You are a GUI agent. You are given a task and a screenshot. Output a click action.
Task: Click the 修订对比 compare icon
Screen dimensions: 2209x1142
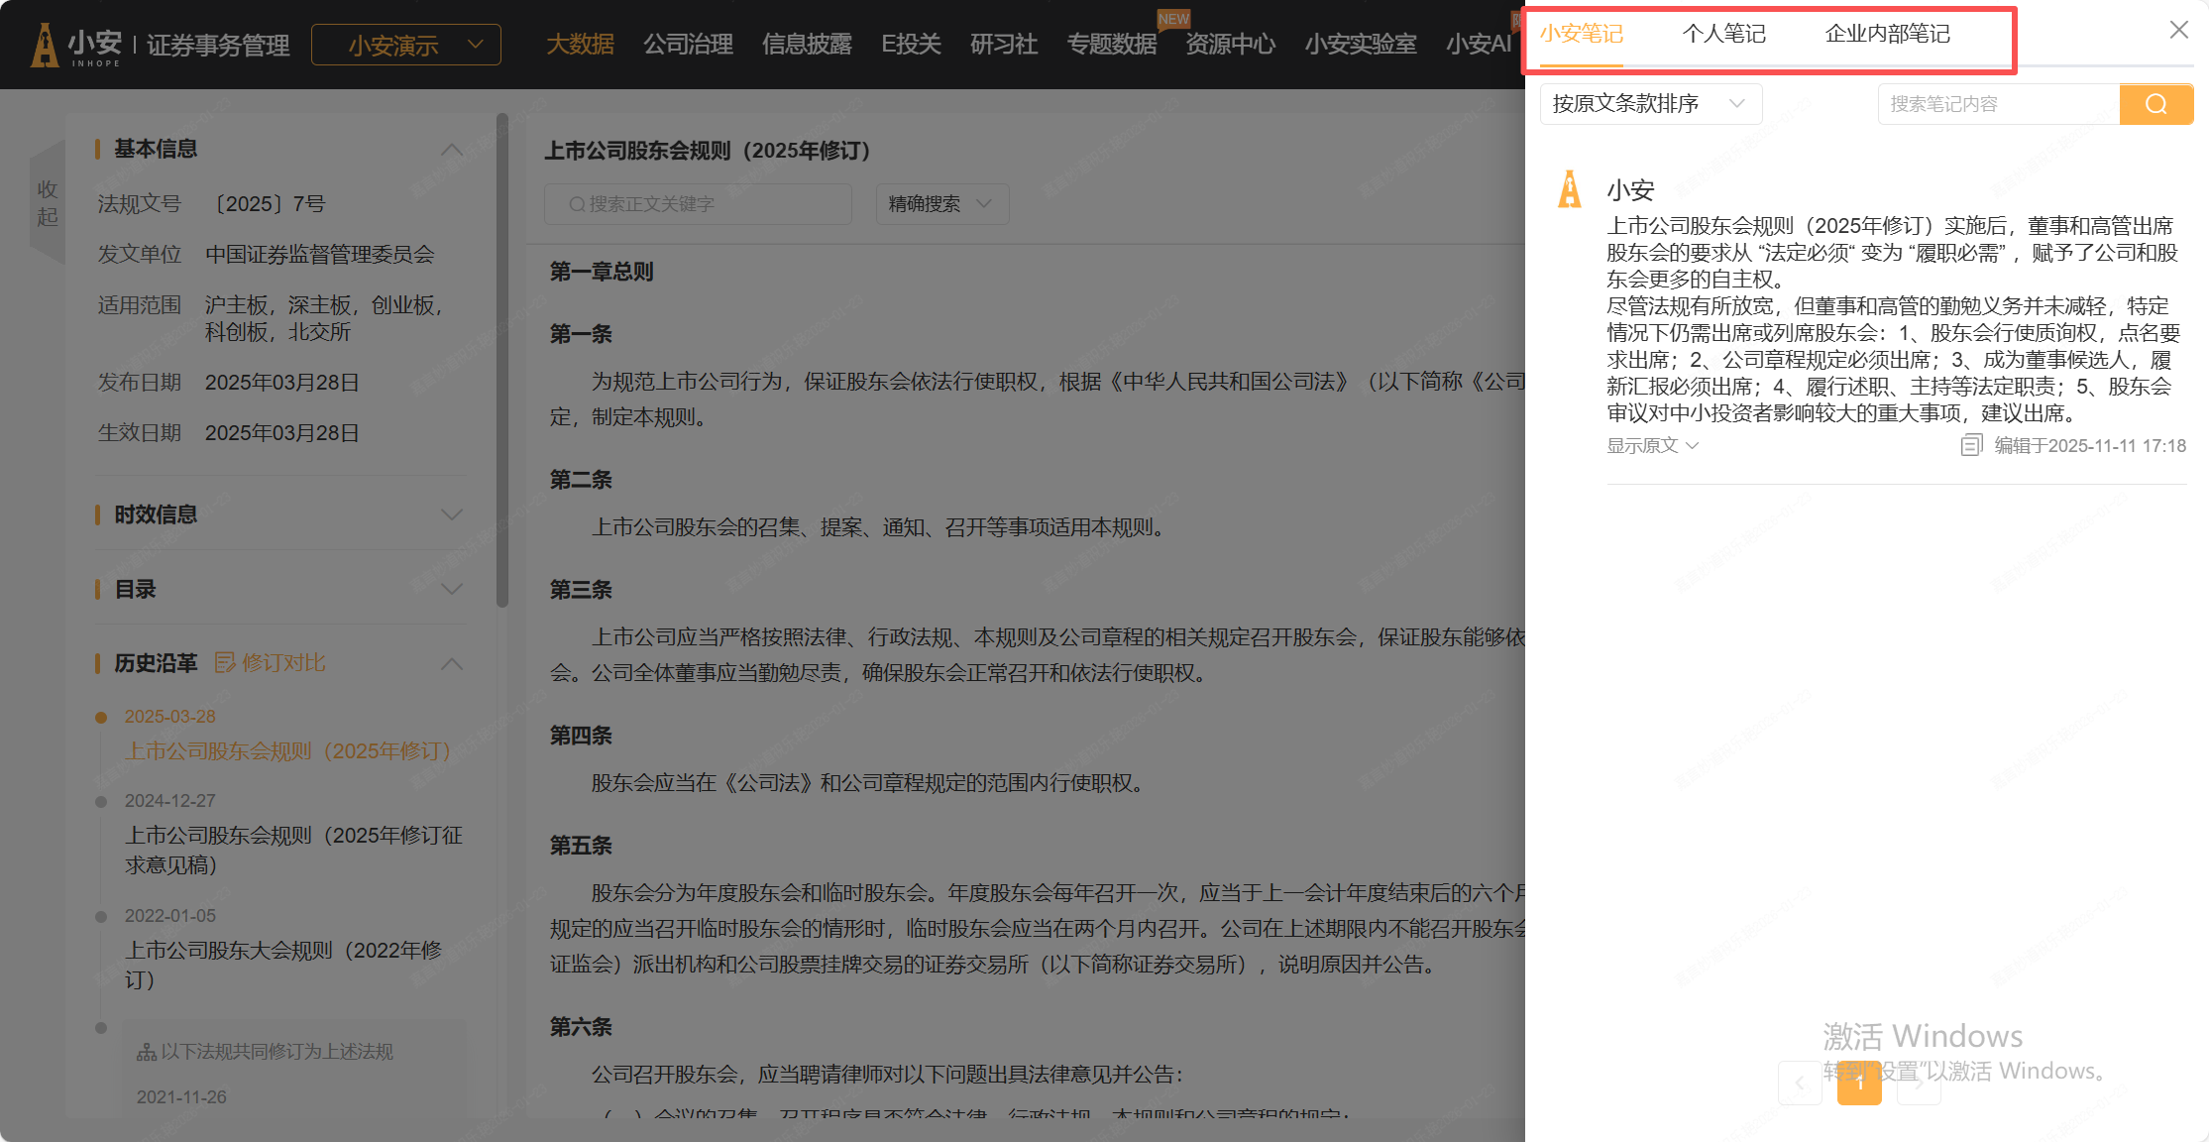coord(225,662)
